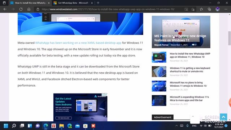The image size is (231, 130).
Task: Open the notification count badge in tray
Action: click(x=226, y=126)
